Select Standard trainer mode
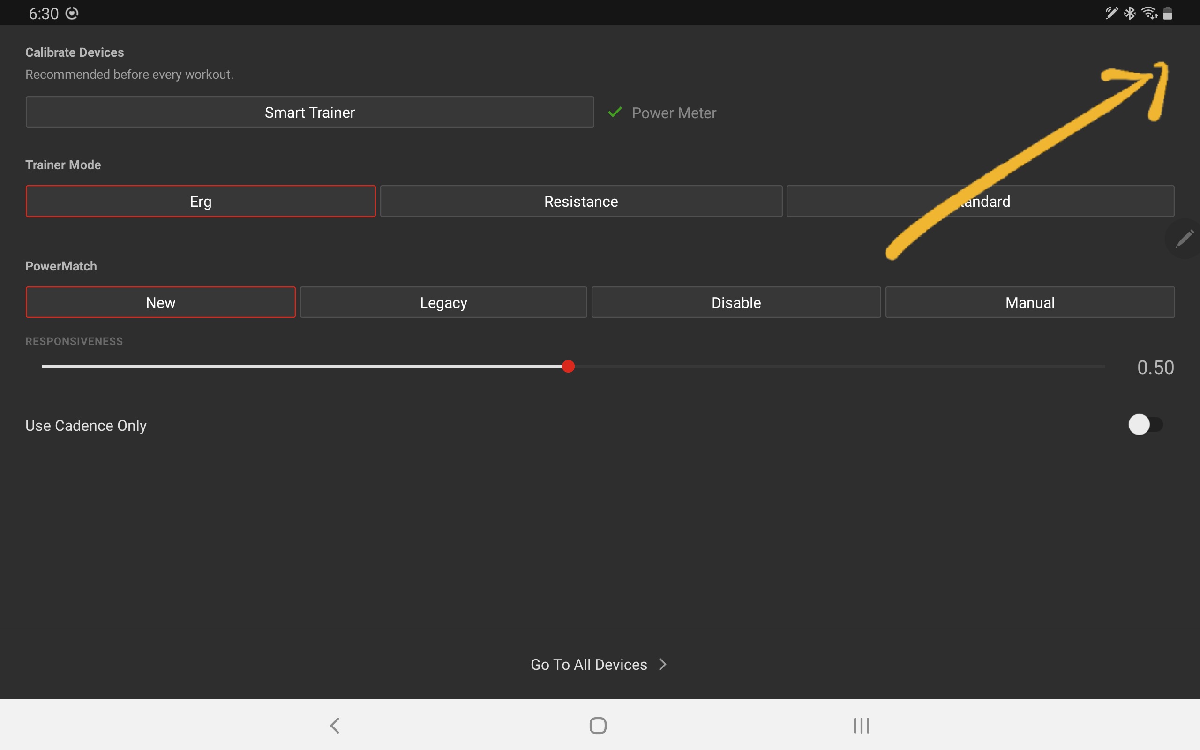 [980, 202]
